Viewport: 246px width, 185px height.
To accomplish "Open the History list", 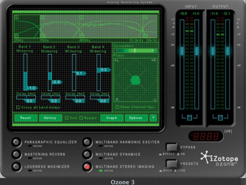I will (50, 118).
